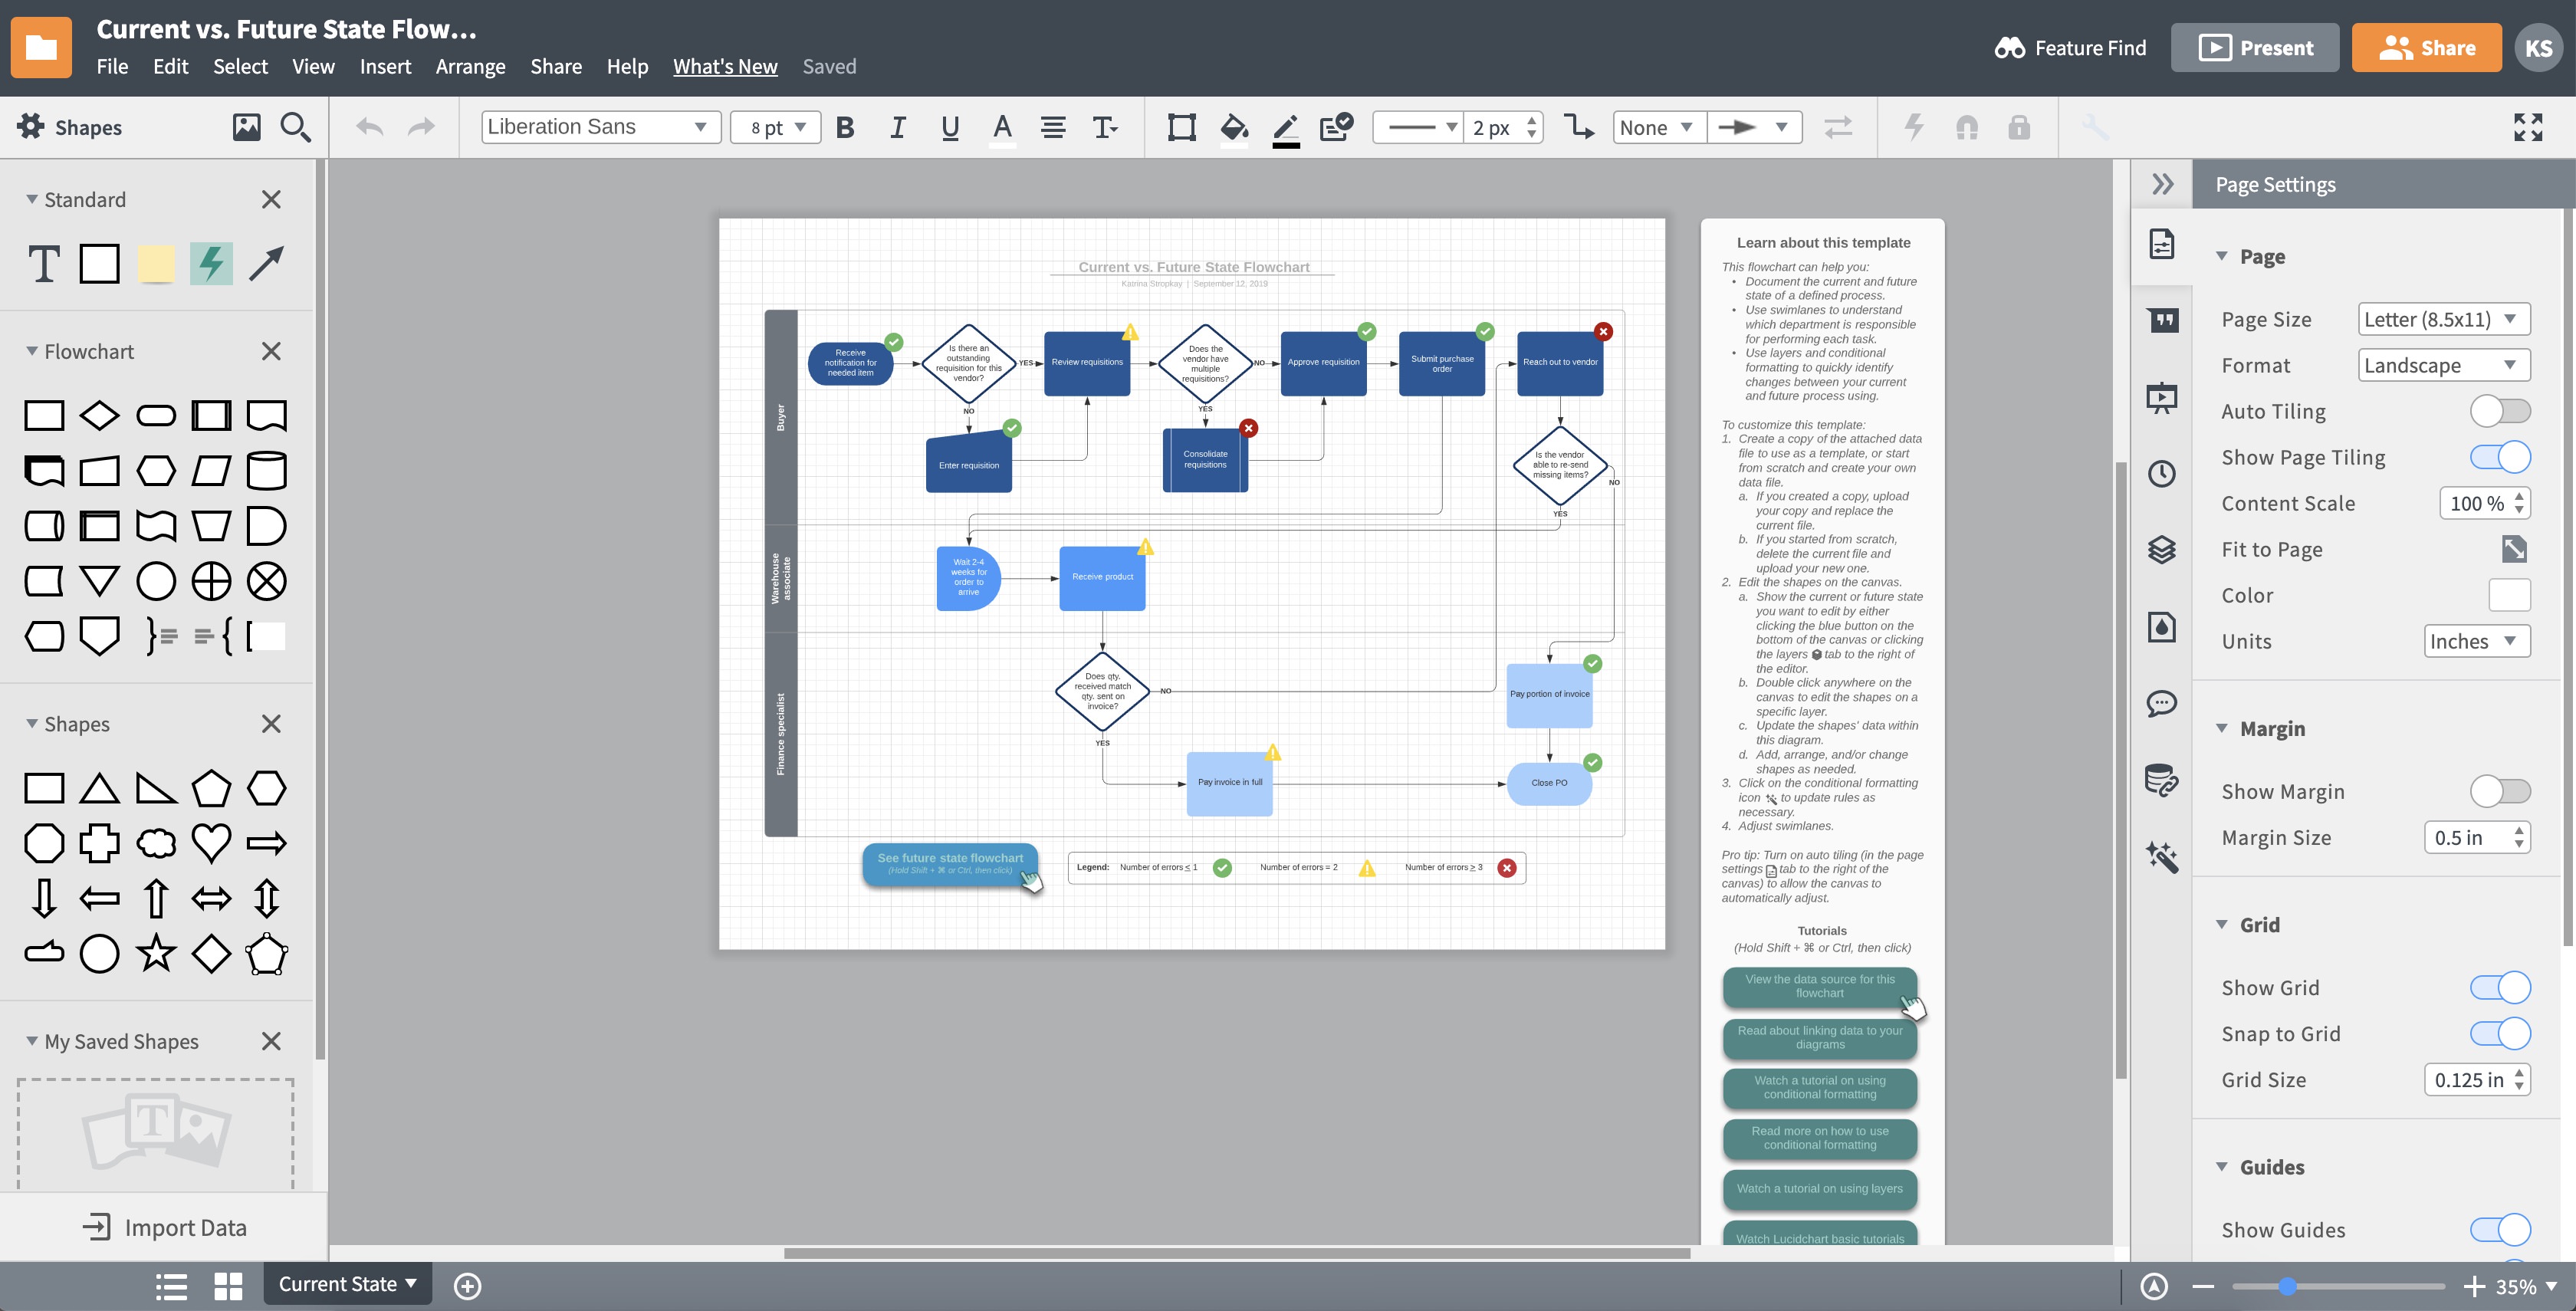Image resolution: width=2576 pixels, height=1311 pixels.
Task: Click the Underline formatting icon
Action: (948, 127)
